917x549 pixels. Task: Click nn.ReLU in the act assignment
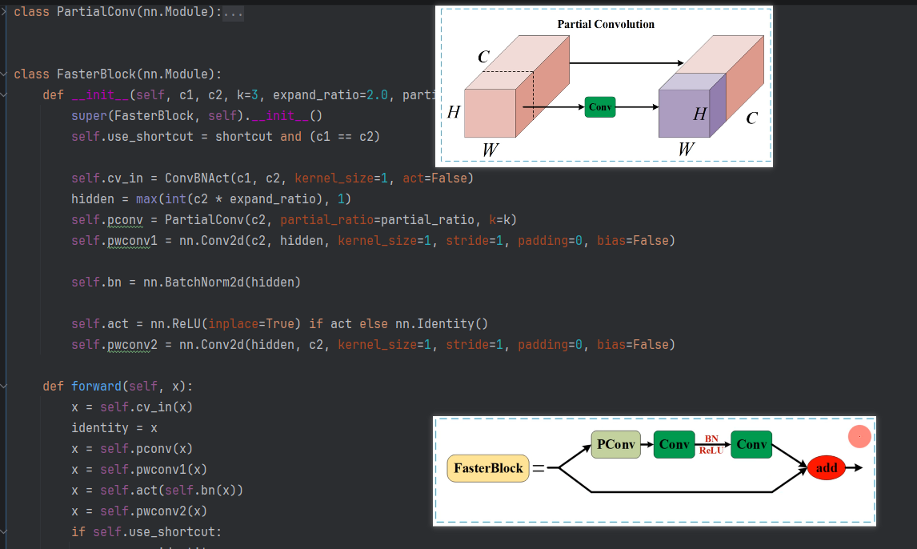(175, 324)
